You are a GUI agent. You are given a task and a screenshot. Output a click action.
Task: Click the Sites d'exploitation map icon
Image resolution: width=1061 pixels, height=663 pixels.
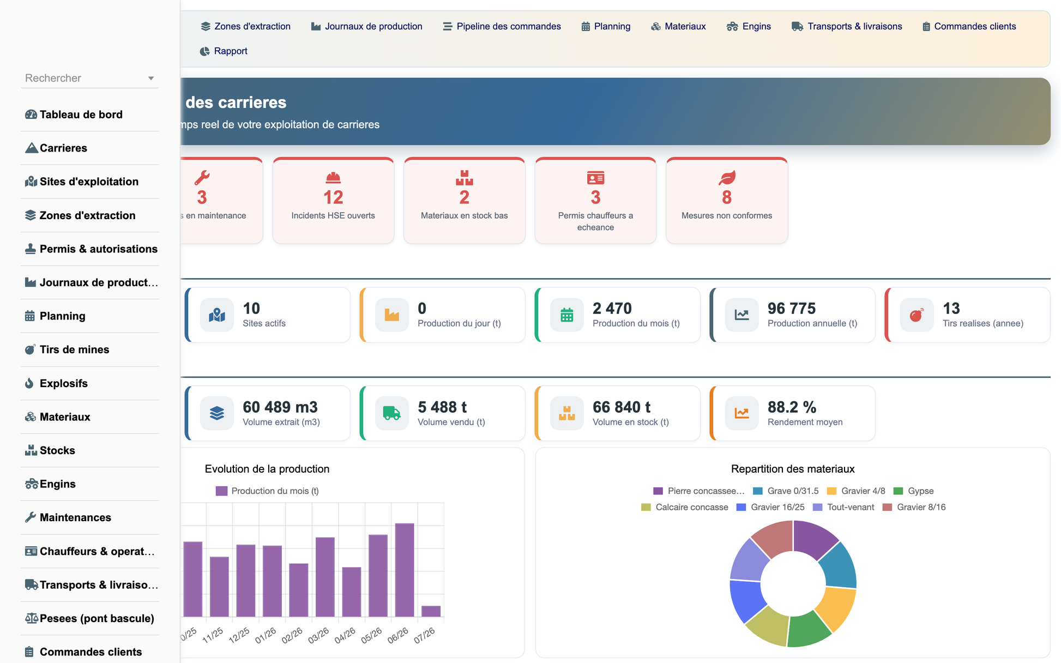click(31, 182)
